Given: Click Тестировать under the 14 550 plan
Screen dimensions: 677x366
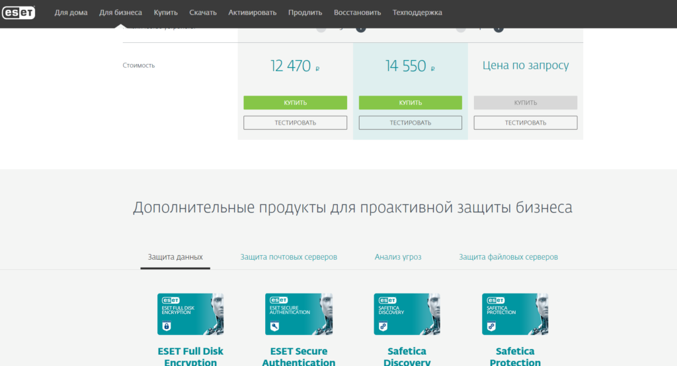Looking at the screenshot, I should click(x=410, y=123).
